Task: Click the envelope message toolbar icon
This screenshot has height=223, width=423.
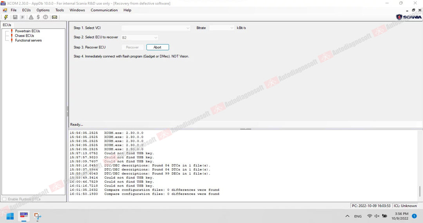Action: click(54, 17)
